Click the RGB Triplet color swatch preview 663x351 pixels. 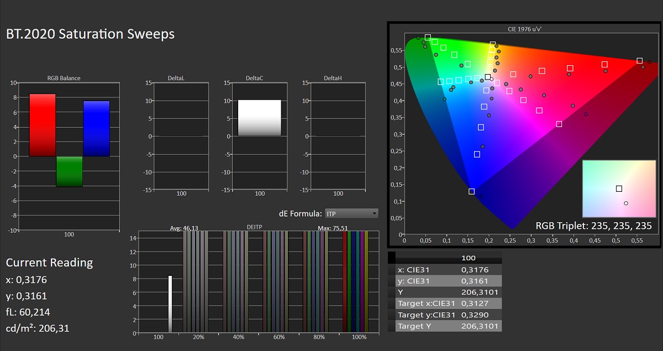click(x=618, y=189)
